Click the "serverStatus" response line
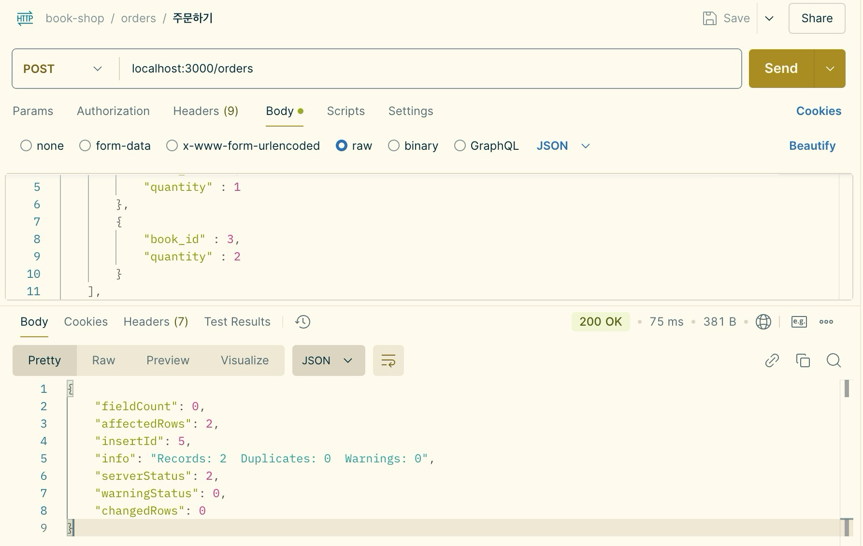863x546 pixels. tap(157, 476)
